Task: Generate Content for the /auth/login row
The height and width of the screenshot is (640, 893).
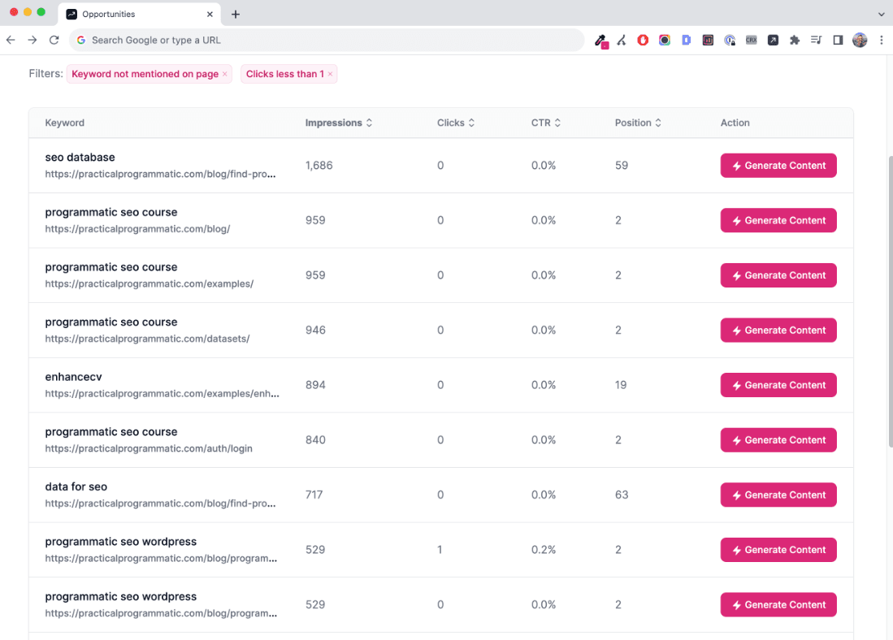Action: coord(778,440)
